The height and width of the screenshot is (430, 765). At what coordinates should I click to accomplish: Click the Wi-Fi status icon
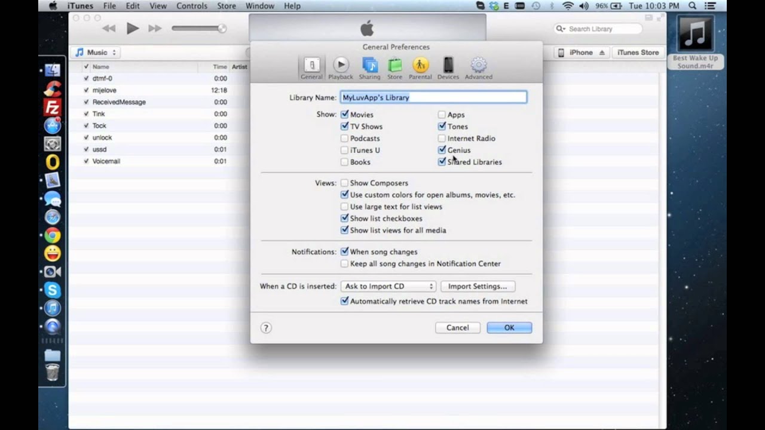tap(568, 6)
